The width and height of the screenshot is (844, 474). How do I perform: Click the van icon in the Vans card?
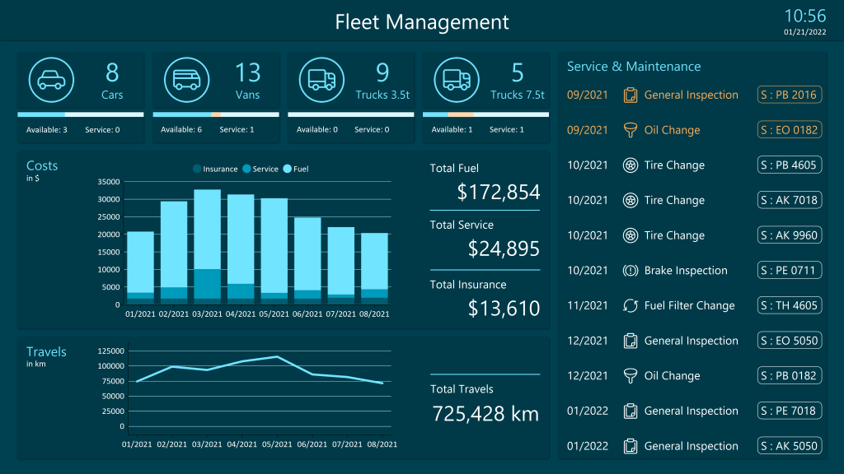pyautogui.click(x=186, y=80)
